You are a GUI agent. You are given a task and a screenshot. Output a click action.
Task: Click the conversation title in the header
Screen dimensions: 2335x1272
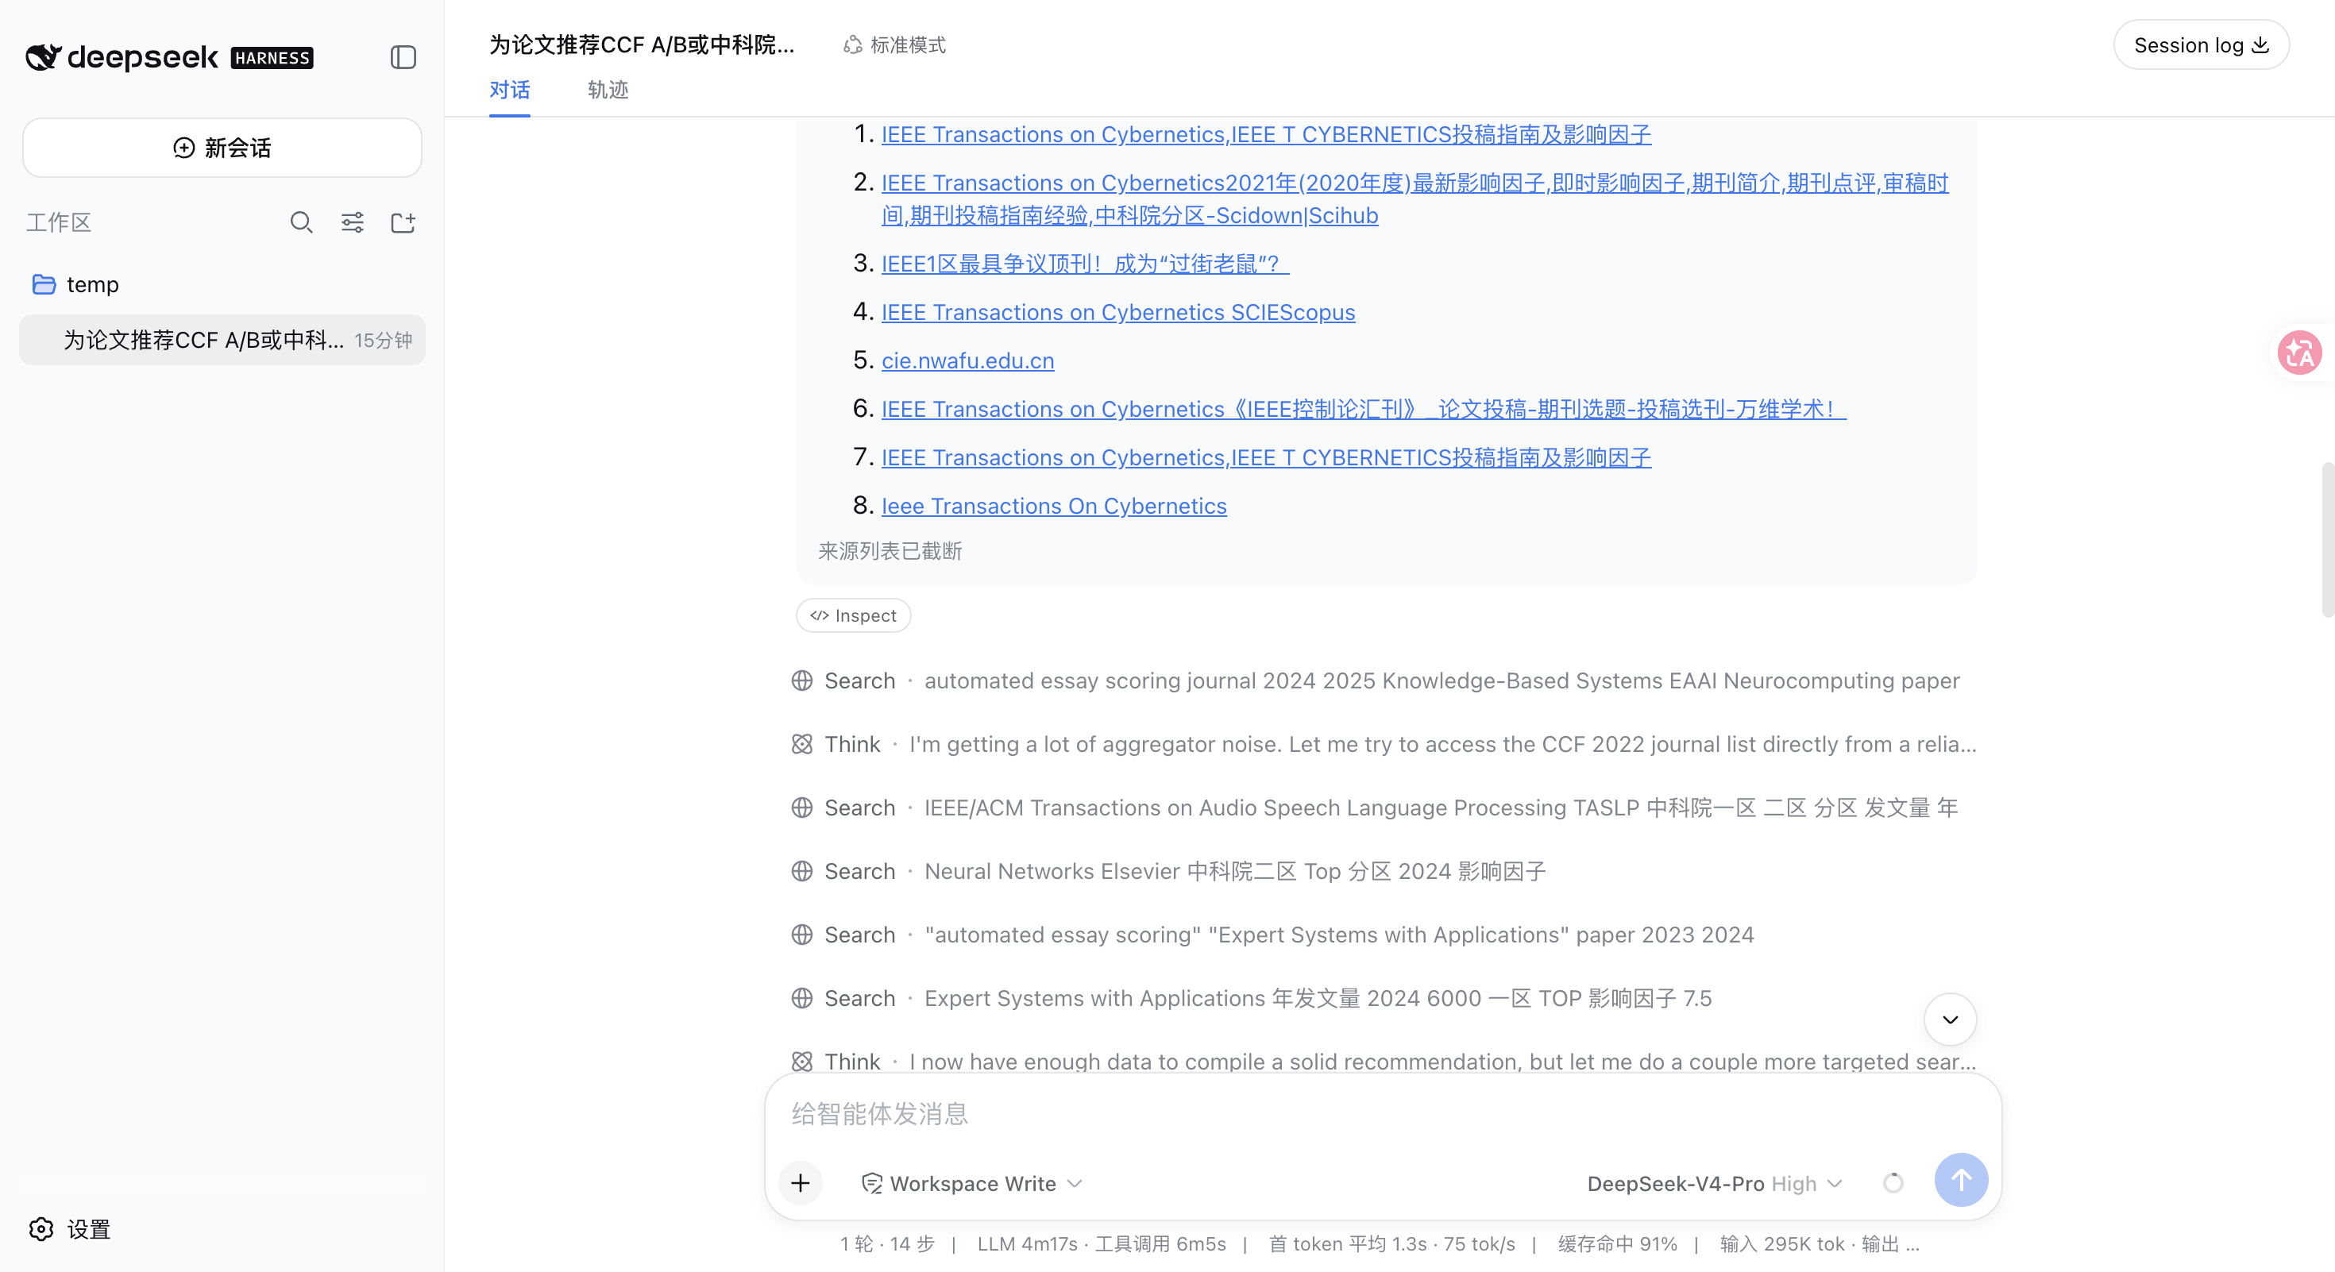642,44
